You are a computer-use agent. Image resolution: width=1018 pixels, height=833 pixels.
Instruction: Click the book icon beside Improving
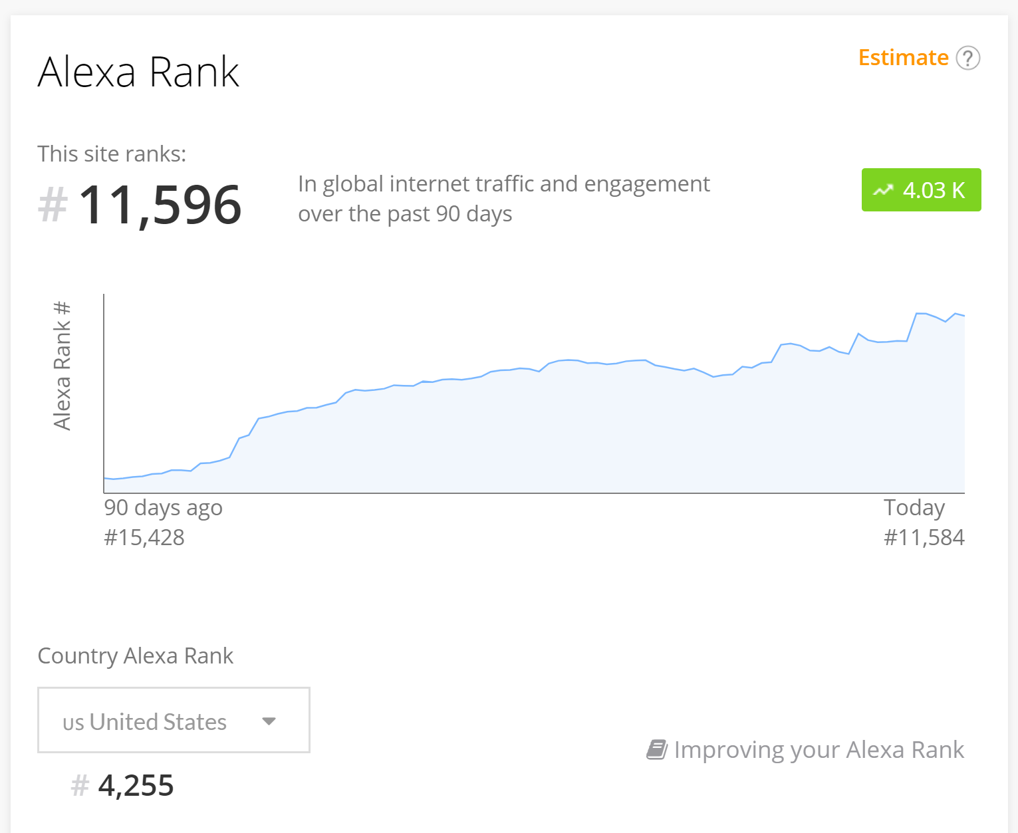point(656,750)
